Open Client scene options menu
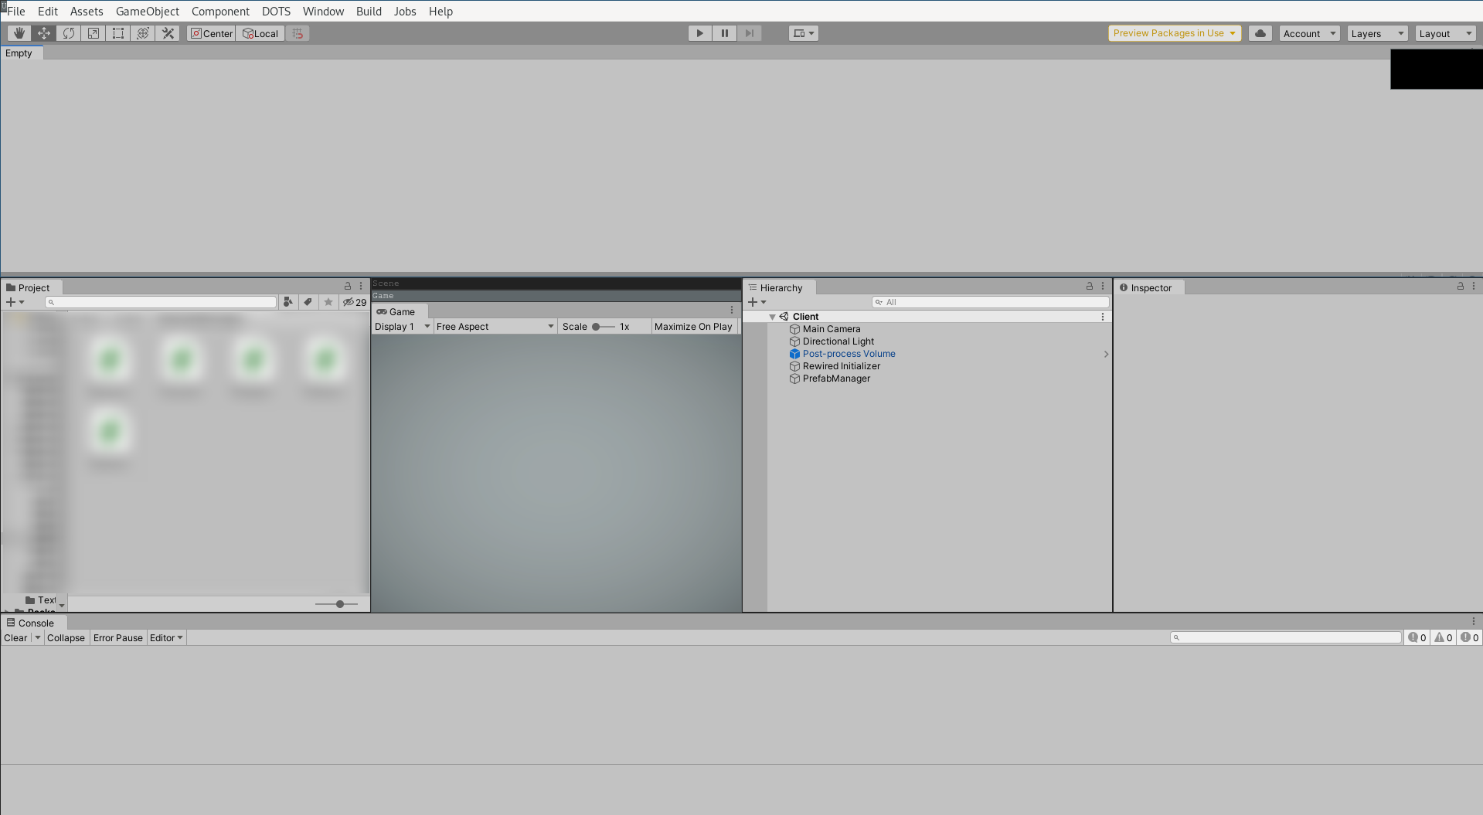This screenshot has width=1483, height=815. click(x=1103, y=317)
